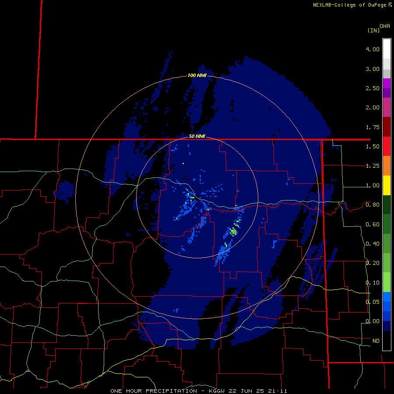Screen dimensions: 394x394
Task: Click the brightest green precipitation cell
Action: pos(234,232)
